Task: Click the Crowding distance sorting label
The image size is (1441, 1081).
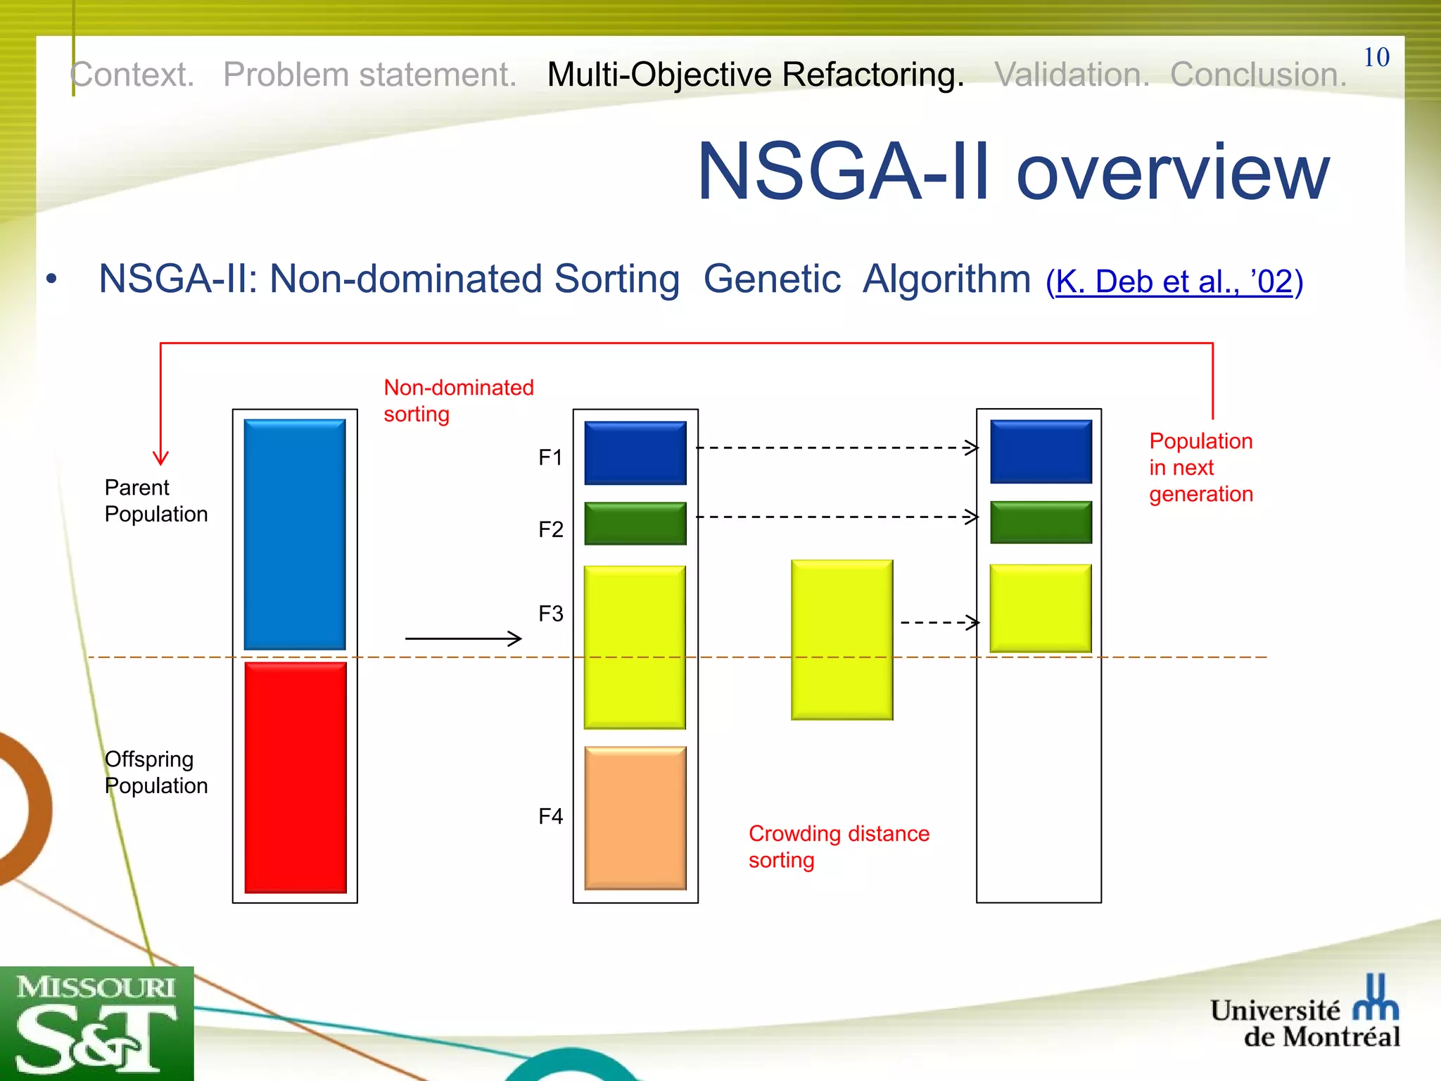Action: [839, 847]
